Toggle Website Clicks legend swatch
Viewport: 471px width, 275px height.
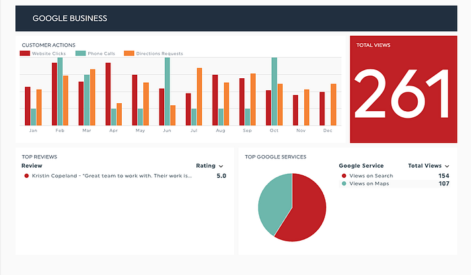(25, 53)
